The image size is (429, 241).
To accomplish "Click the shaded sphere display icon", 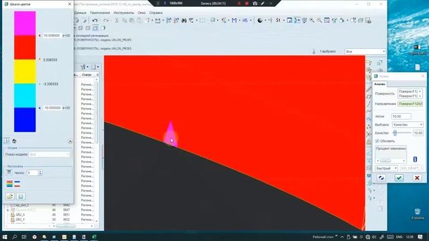I will tap(260, 21).
